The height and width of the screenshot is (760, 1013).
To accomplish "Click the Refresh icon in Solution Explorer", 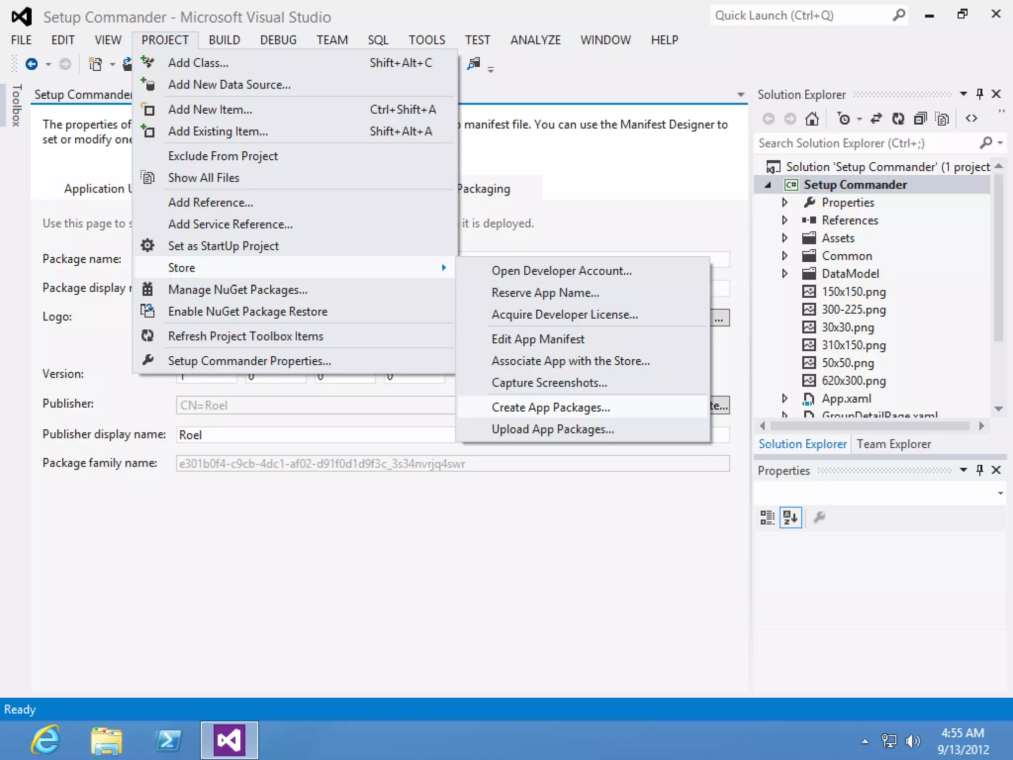I will coord(898,119).
